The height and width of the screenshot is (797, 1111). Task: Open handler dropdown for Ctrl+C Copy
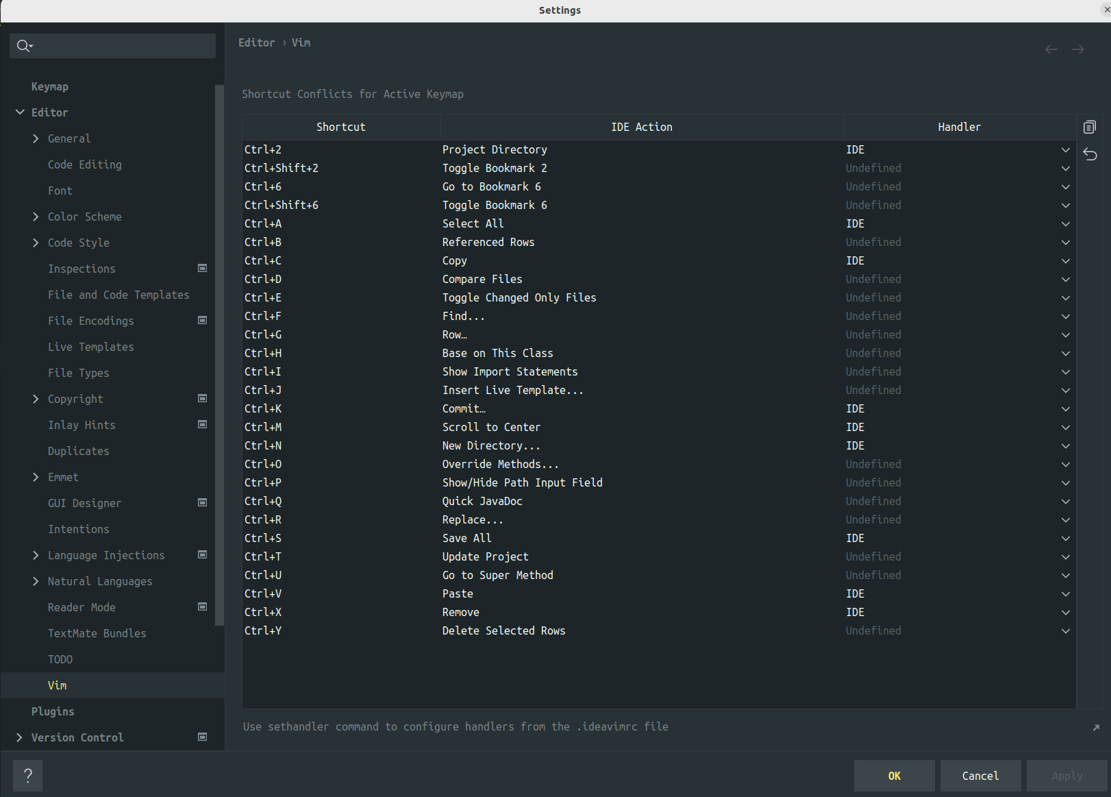(x=1065, y=261)
